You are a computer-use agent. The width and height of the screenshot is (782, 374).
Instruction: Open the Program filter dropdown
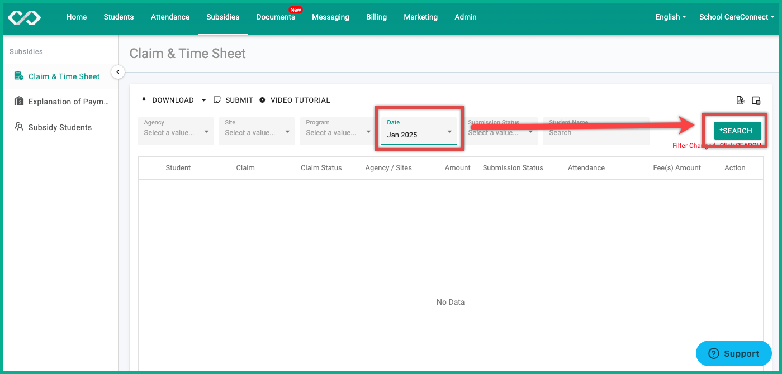point(338,131)
